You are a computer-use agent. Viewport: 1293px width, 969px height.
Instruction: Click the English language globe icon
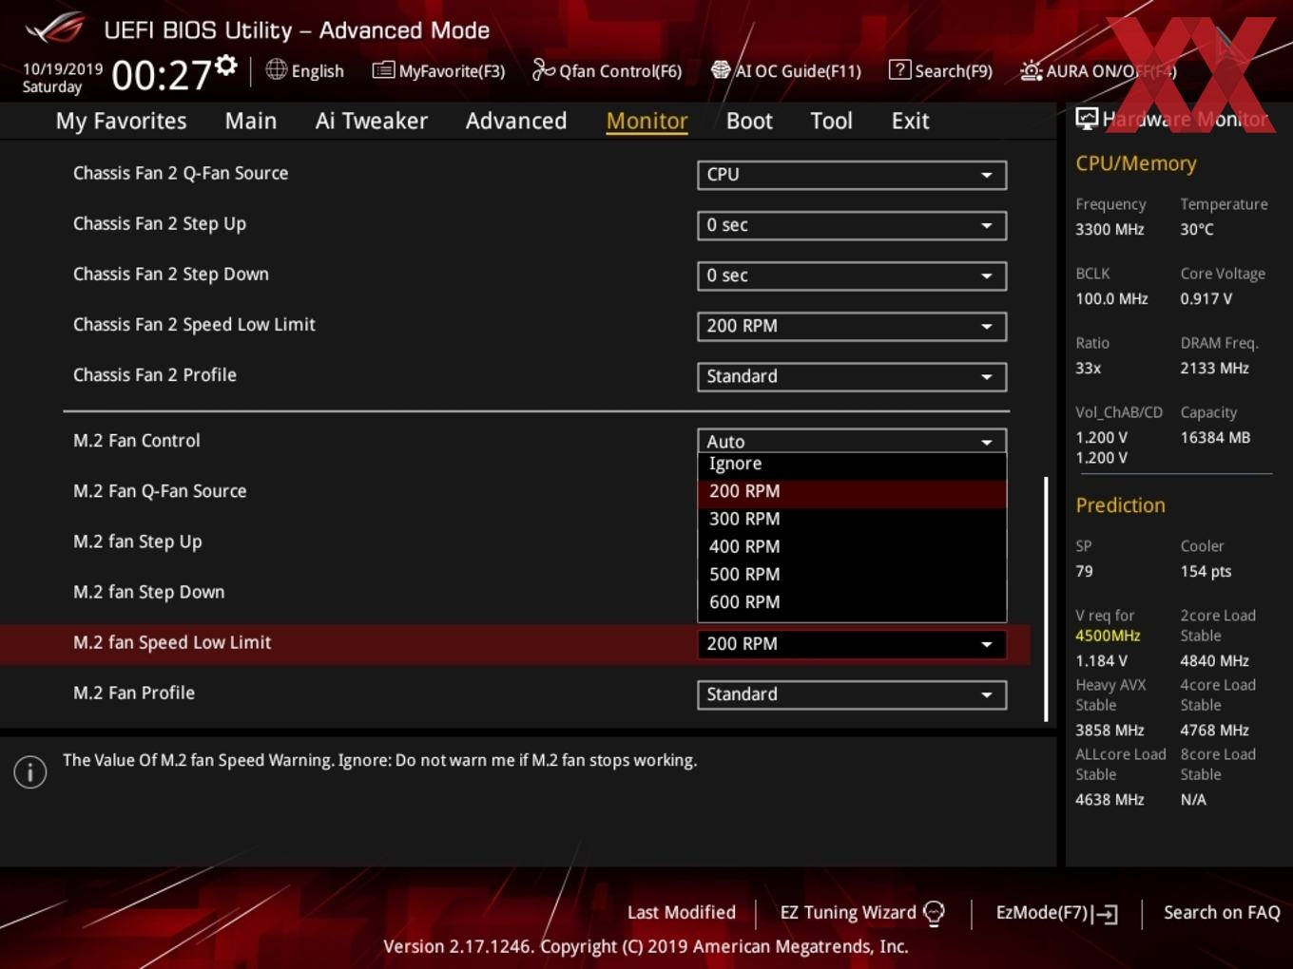pyautogui.click(x=276, y=69)
